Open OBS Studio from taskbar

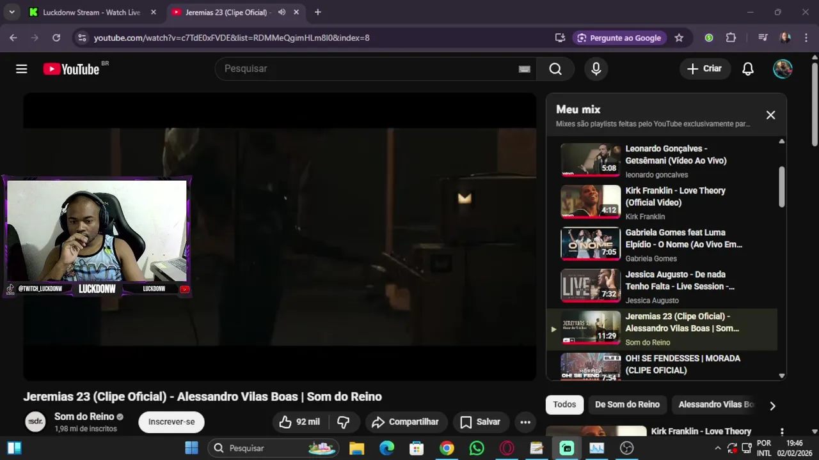coord(627,448)
